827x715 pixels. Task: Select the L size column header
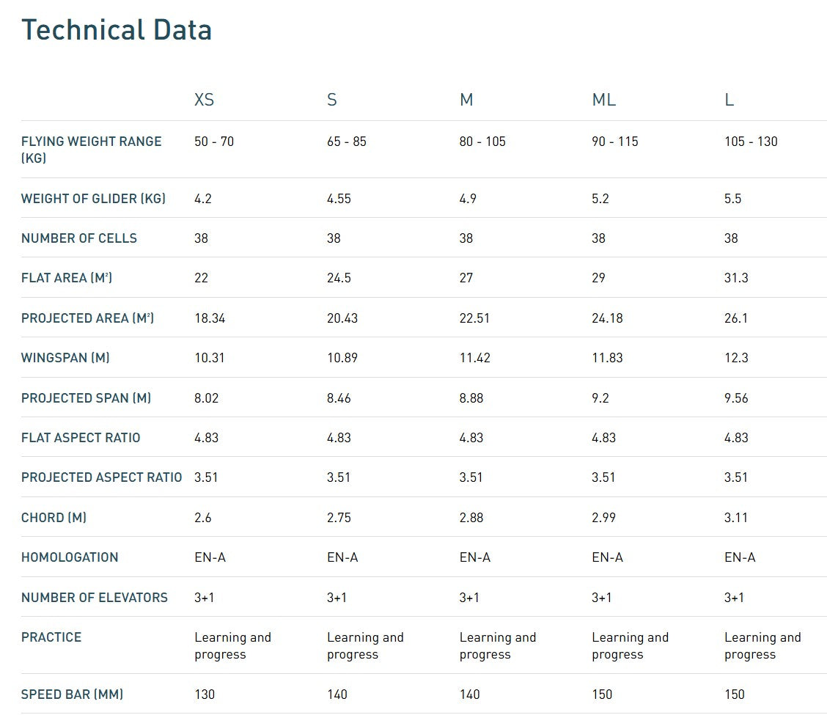pyautogui.click(x=729, y=100)
